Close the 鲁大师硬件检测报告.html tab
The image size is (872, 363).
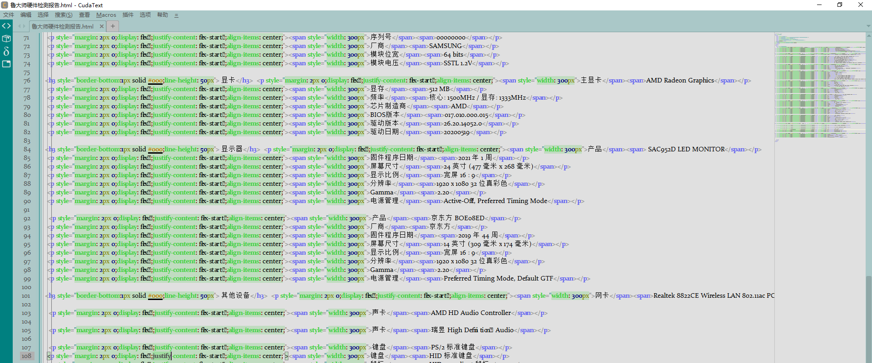tap(102, 26)
